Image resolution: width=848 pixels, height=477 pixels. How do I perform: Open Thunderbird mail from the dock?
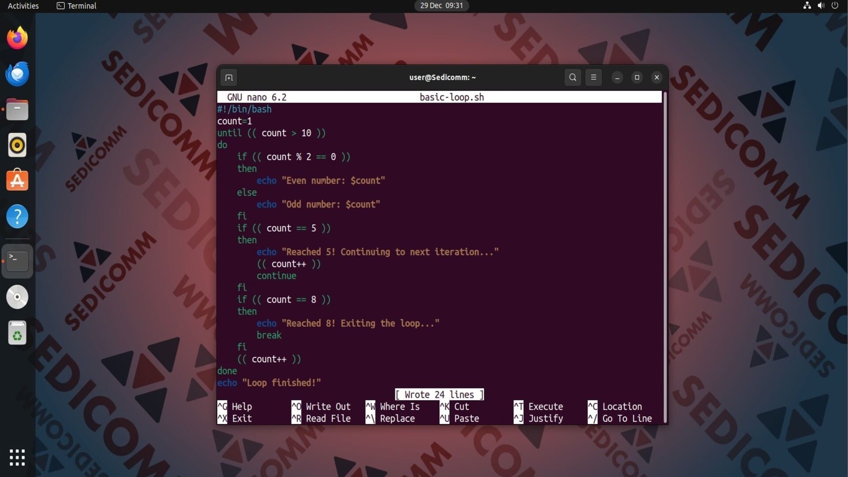tap(17, 74)
